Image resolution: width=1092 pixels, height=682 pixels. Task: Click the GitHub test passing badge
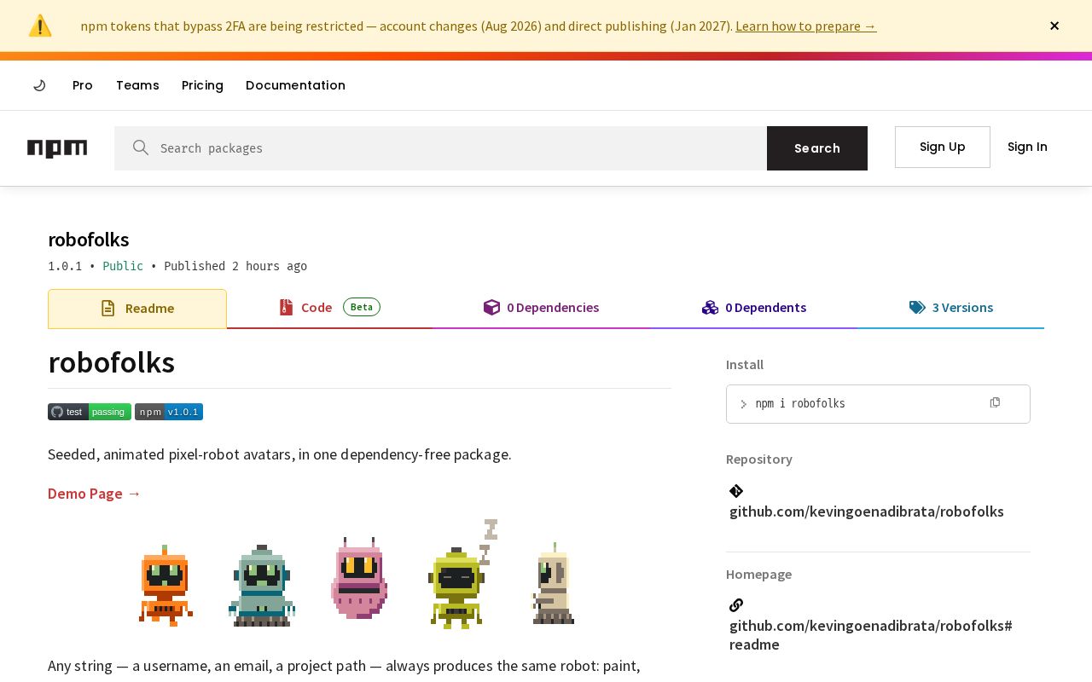(90, 412)
